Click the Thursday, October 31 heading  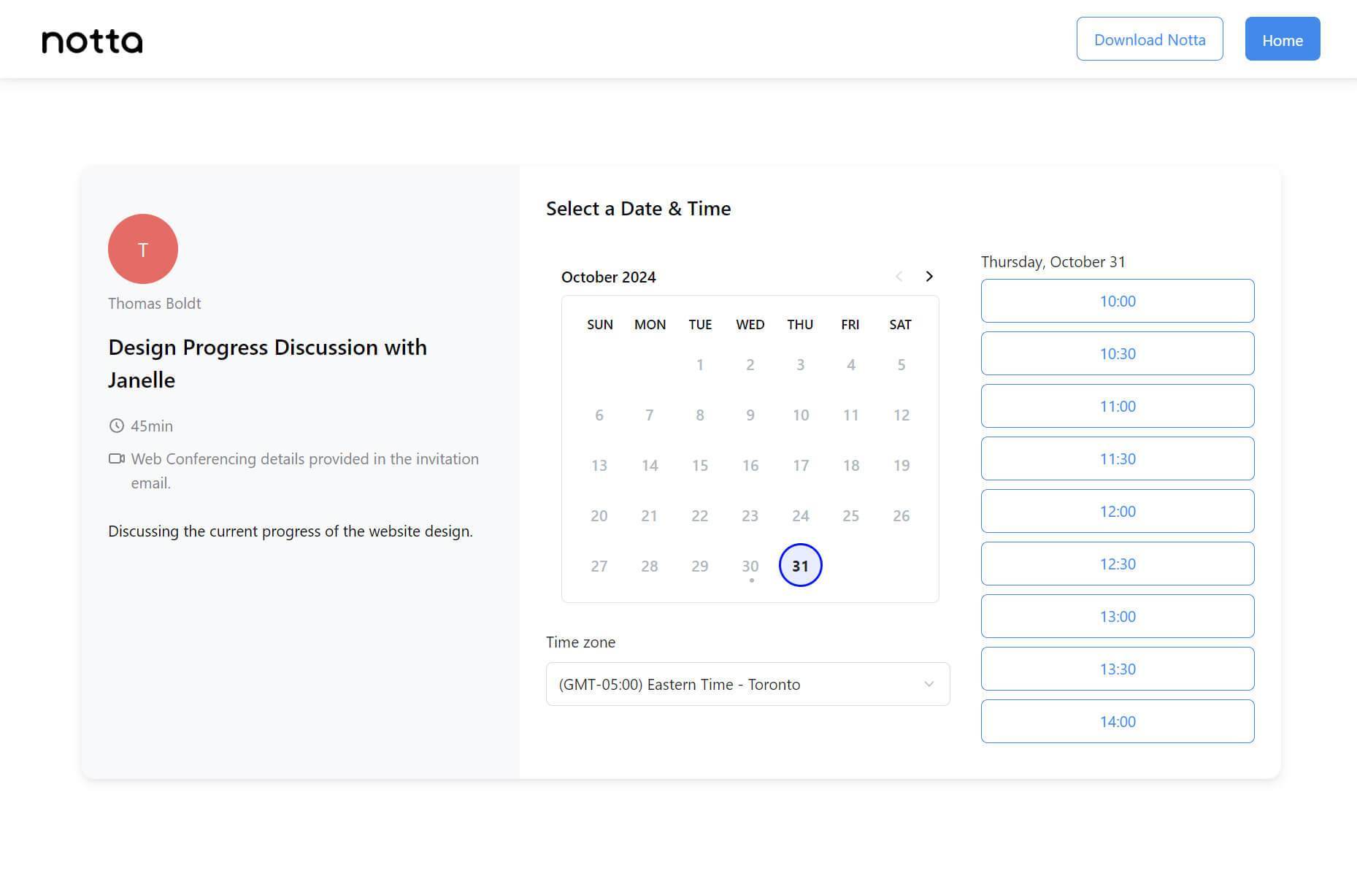1053,261
